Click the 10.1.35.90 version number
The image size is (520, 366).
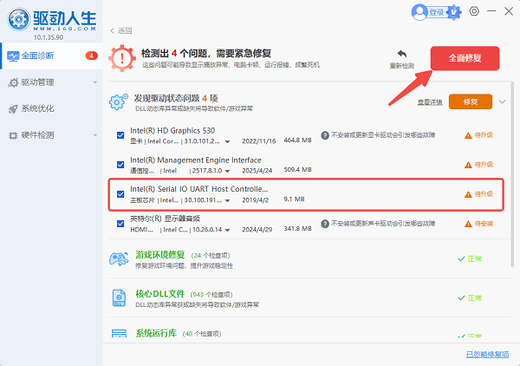[49, 37]
